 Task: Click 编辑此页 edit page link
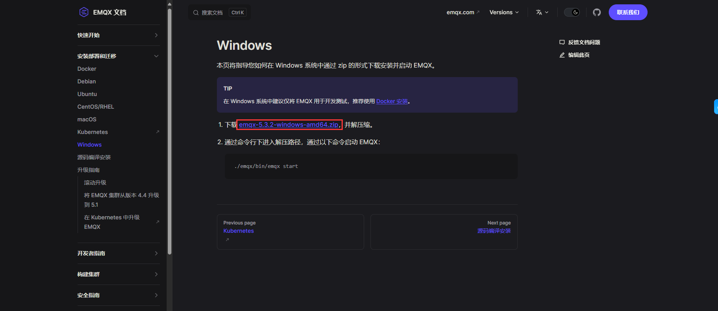(x=574, y=55)
